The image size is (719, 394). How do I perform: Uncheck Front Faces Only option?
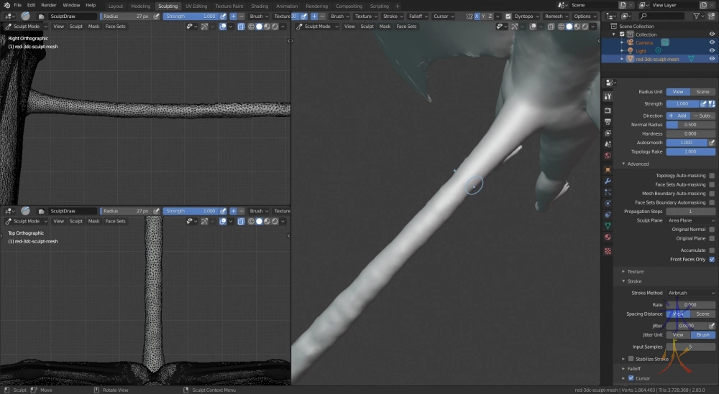[712, 259]
